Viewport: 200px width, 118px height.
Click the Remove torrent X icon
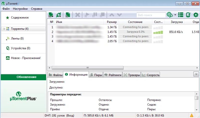[77, 15]
